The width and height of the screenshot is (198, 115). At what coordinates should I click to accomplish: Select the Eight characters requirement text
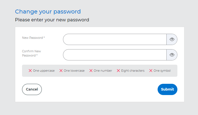(x=133, y=71)
